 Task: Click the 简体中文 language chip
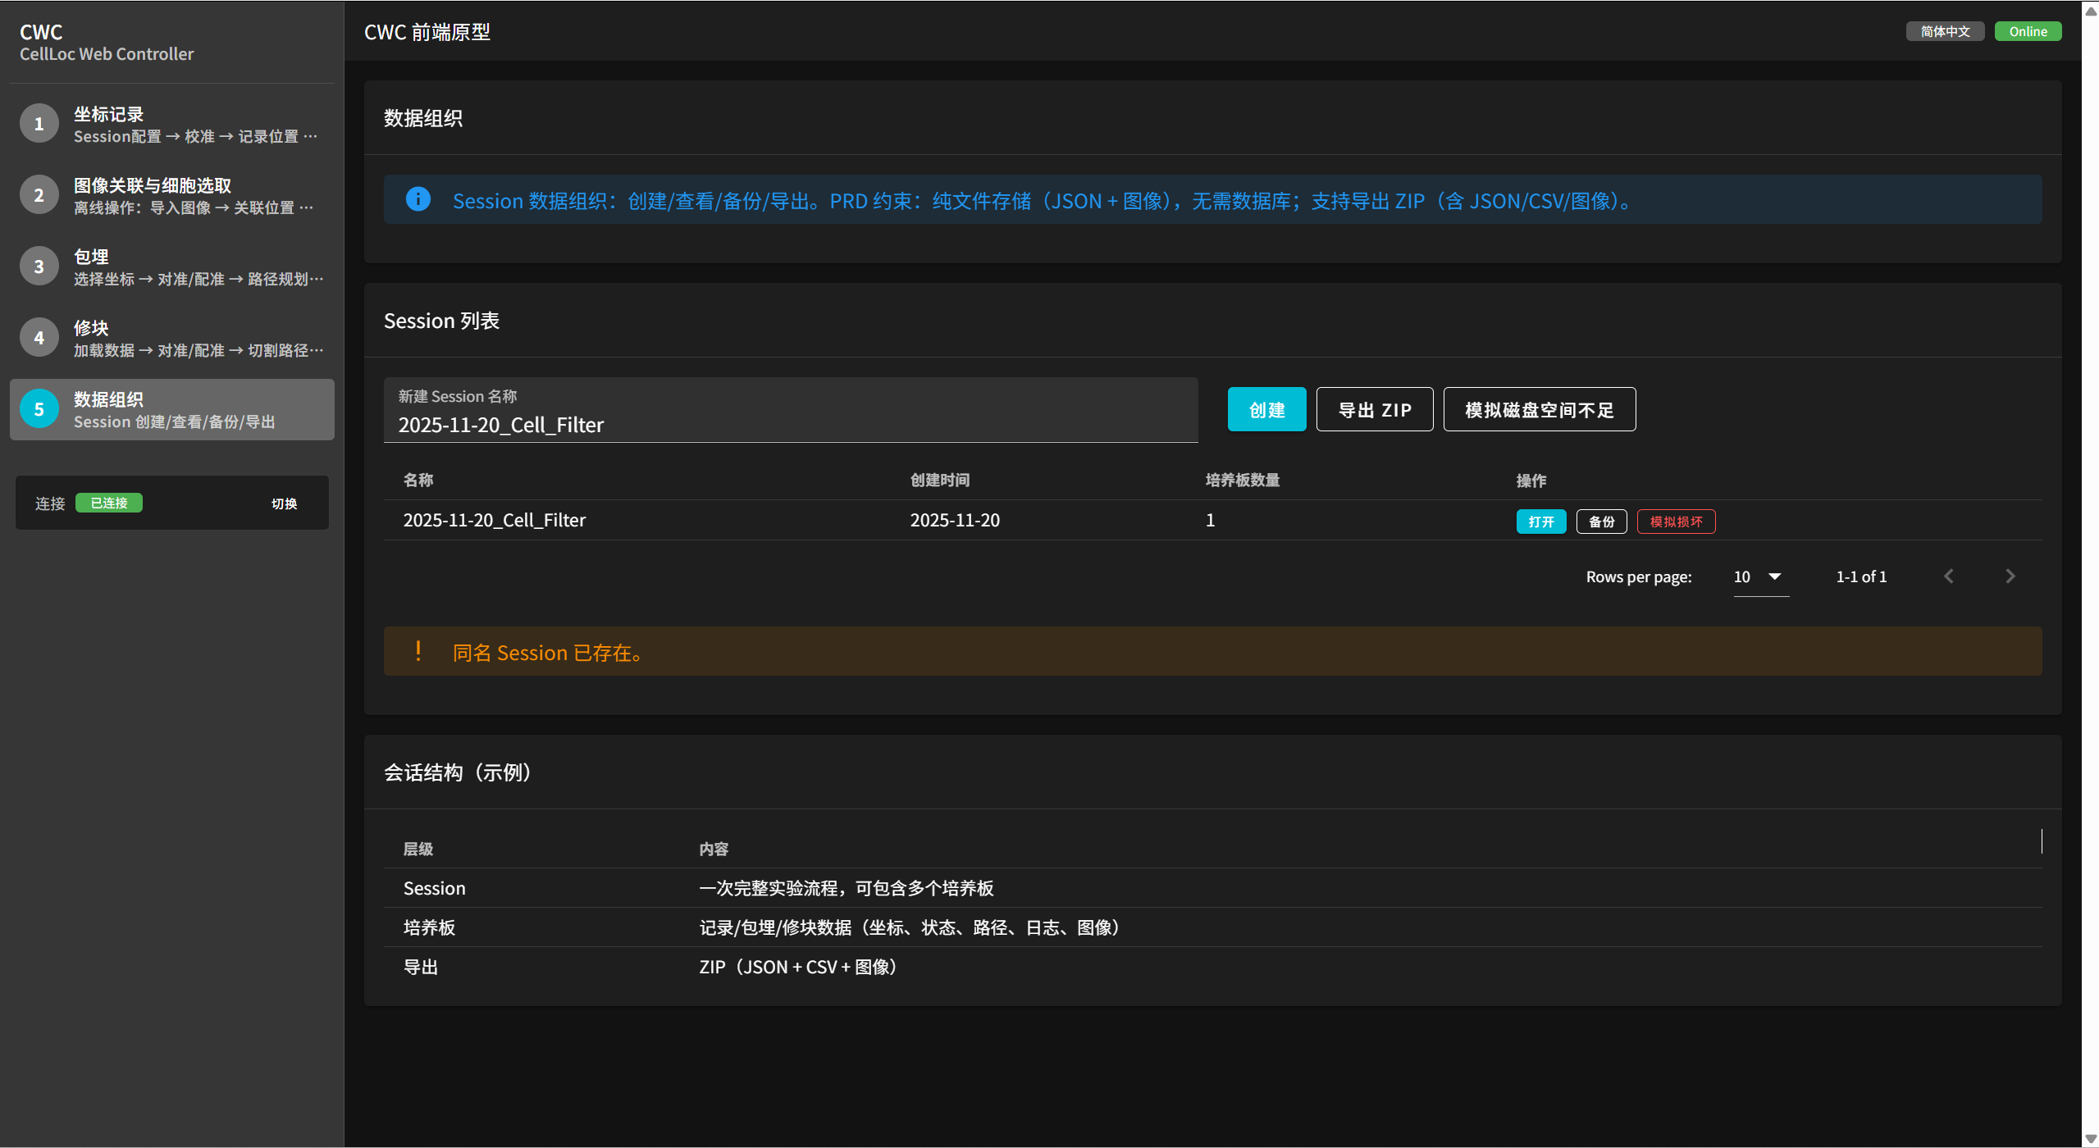click(1945, 31)
